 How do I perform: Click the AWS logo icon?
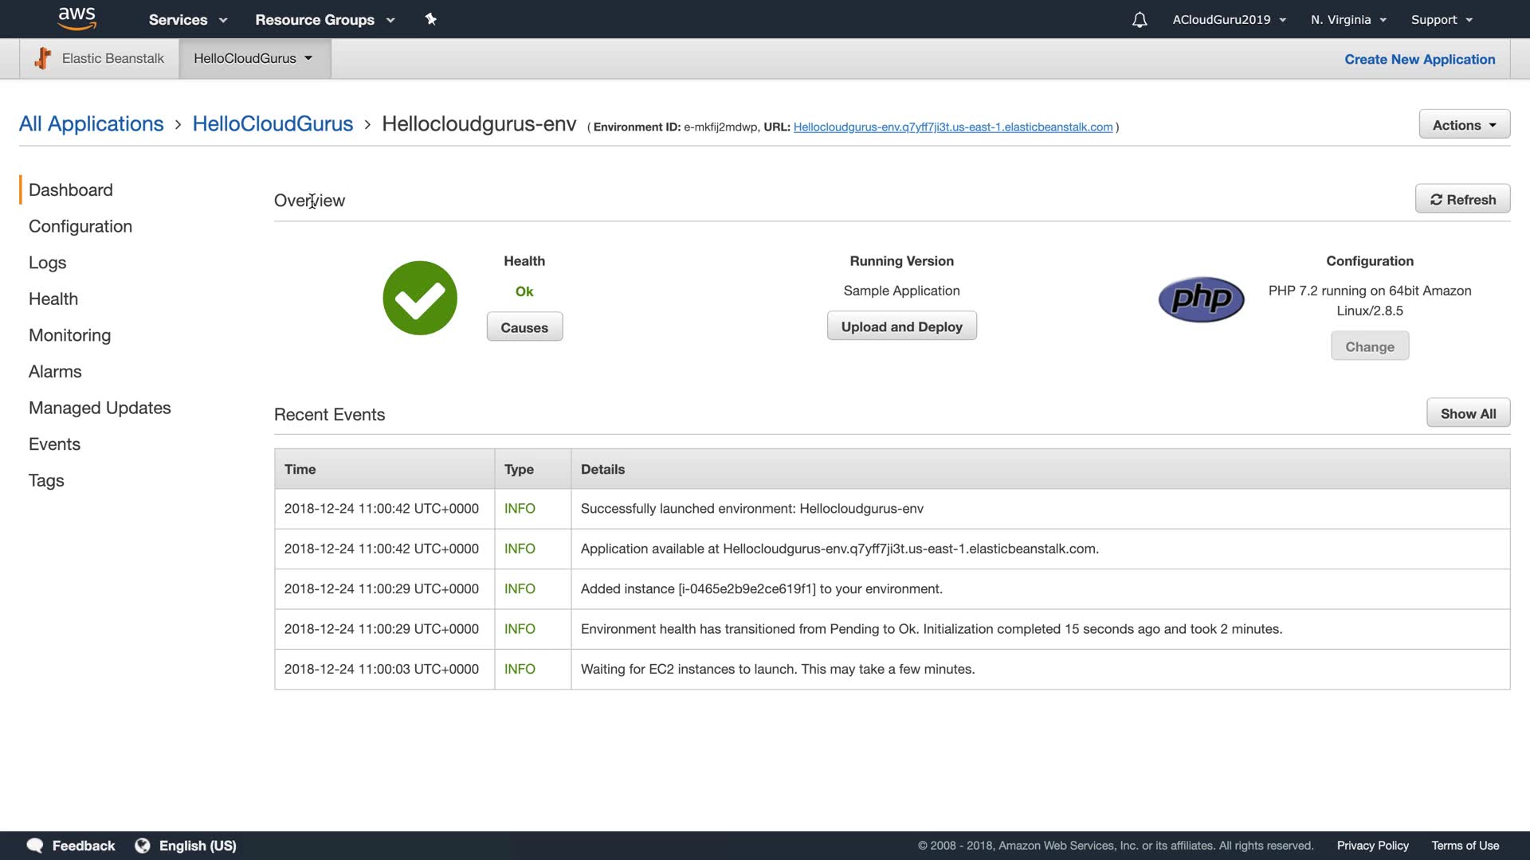(x=76, y=18)
